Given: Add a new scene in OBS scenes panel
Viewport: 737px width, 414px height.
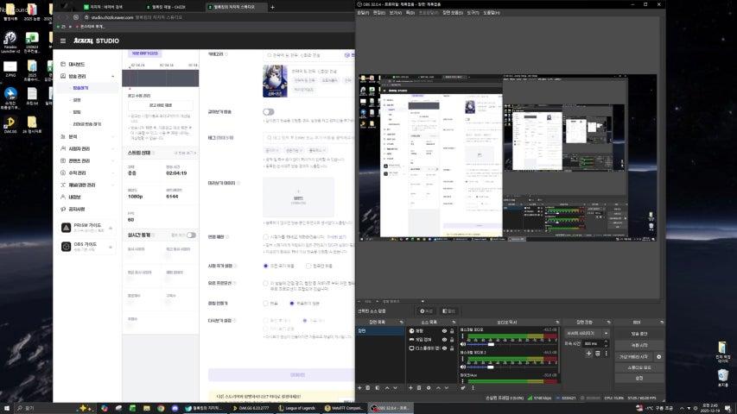Looking at the screenshot, I should coord(359,388).
